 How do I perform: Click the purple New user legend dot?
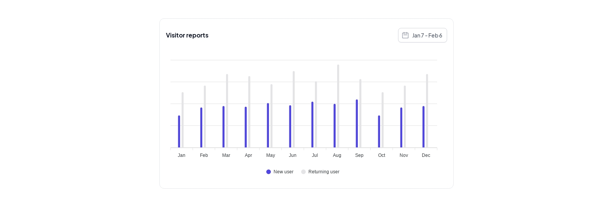click(x=269, y=172)
